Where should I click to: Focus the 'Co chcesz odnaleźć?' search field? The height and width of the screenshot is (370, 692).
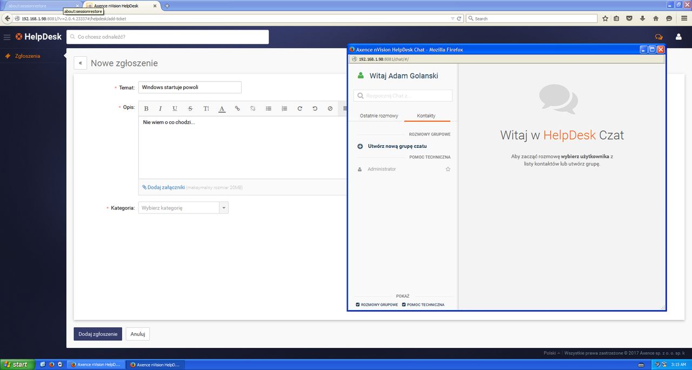point(168,37)
